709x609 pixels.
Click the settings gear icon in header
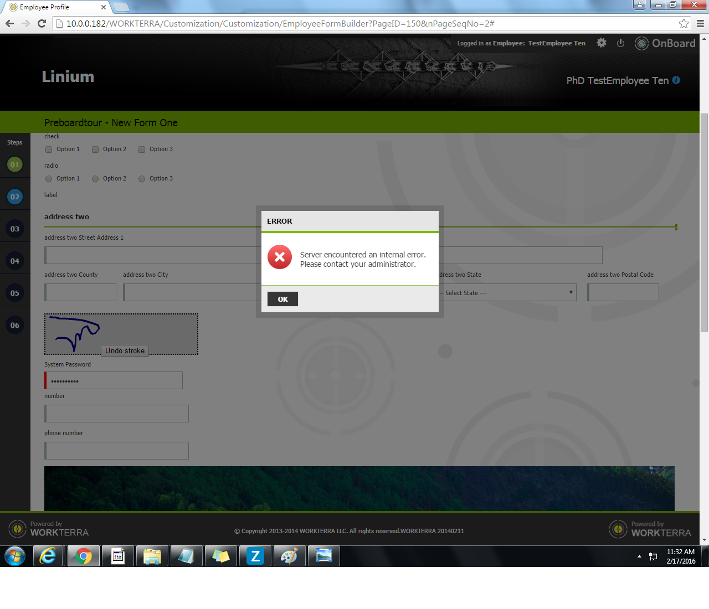point(601,43)
